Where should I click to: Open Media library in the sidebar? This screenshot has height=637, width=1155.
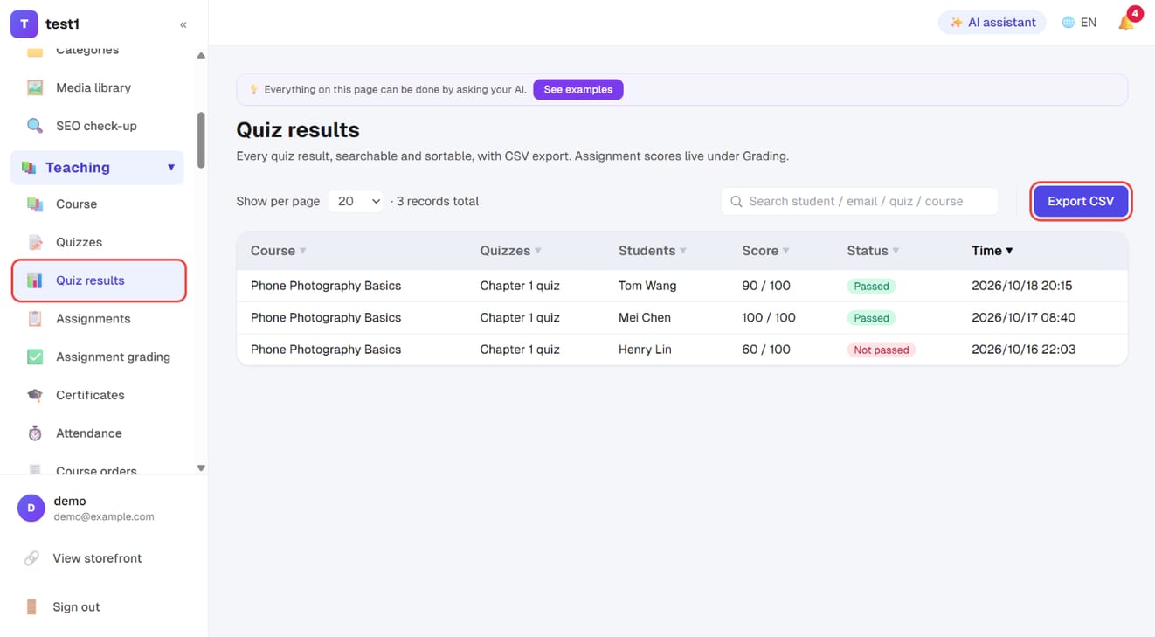(x=97, y=87)
